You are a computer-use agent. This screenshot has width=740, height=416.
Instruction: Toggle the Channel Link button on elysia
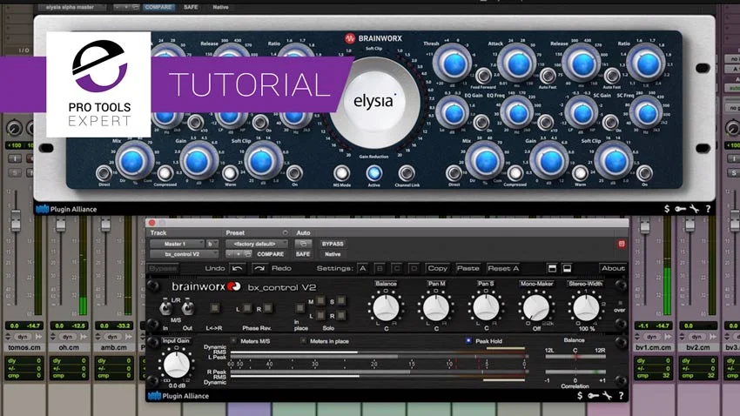coord(407,173)
